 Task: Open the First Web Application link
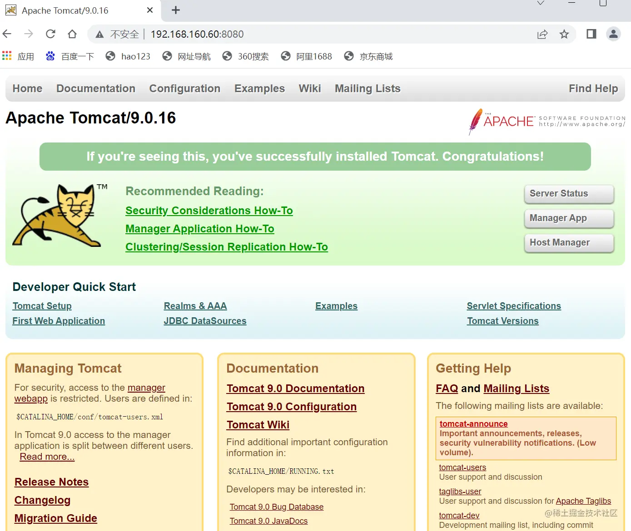coord(59,321)
